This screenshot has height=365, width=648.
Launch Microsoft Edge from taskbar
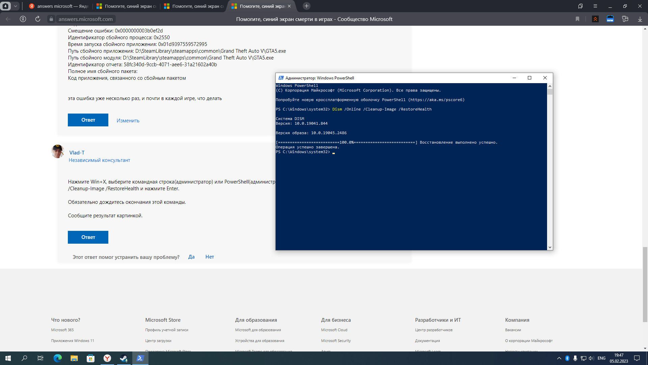58,358
